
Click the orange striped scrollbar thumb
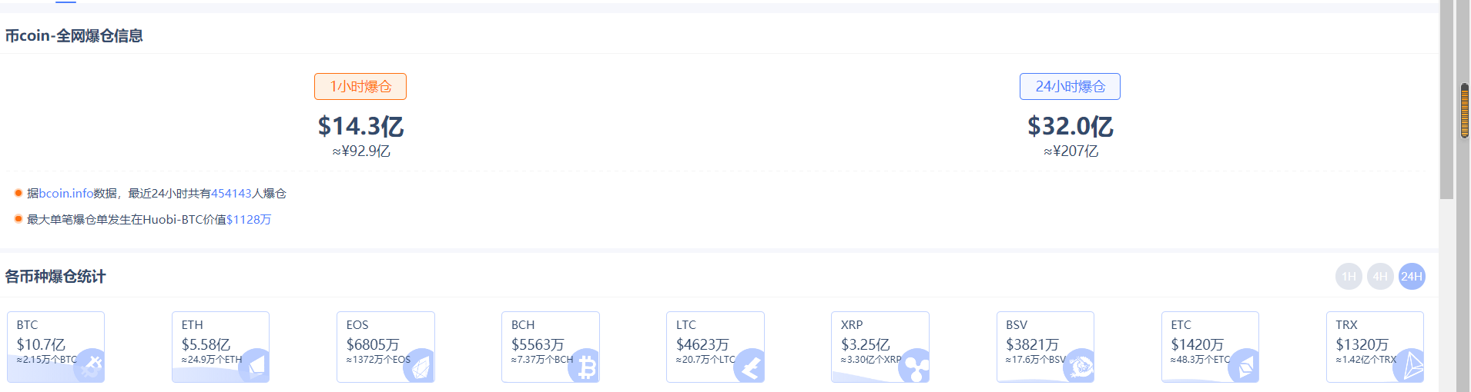[x=1464, y=111]
